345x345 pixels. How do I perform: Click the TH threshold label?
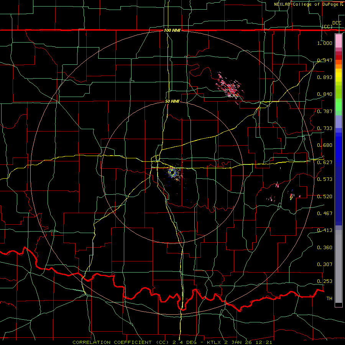[x=329, y=299]
